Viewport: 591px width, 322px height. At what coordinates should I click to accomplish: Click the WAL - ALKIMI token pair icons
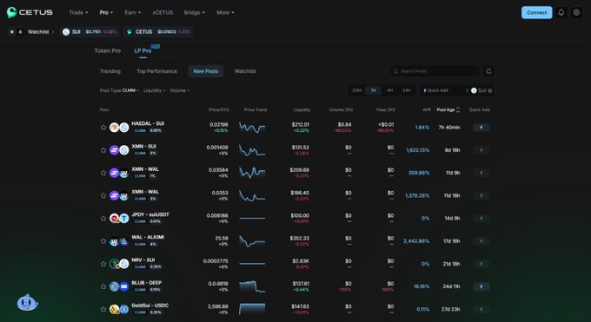coord(119,241)
